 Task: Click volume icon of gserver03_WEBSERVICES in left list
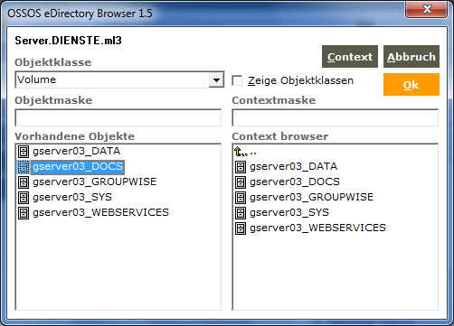click(24, 213)
